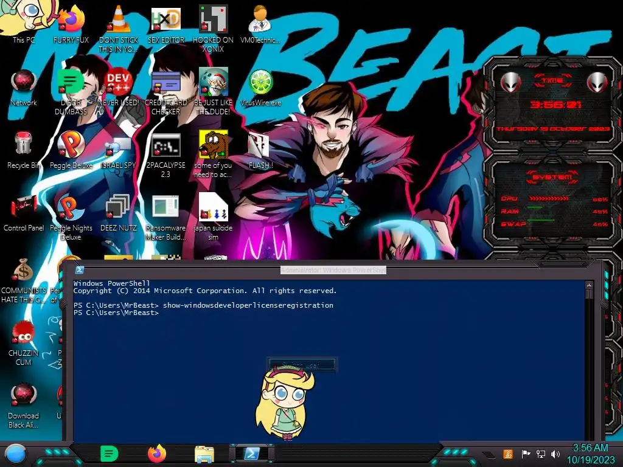Click the Thursday 19 October 2023 widget date
The width and height of the screenshot is (623, 467).
coord(552,129)
